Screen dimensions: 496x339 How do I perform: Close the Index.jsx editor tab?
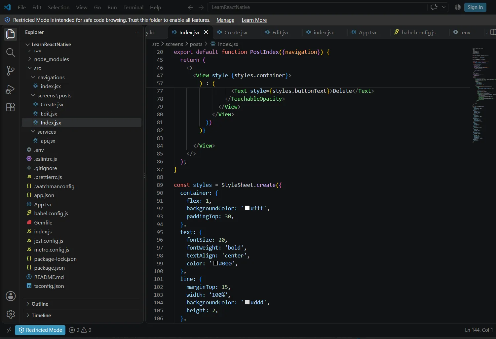click(206, 32)
